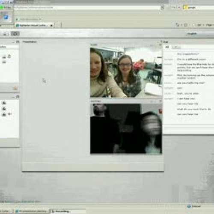This screenshot has width=214, height=214.
Task: Select the All tab in the Chat panel
Action: [167, 47]
